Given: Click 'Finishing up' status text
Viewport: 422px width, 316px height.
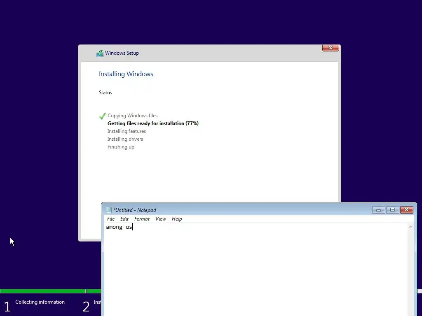Looking at the screenshot, I should point(121,147).
